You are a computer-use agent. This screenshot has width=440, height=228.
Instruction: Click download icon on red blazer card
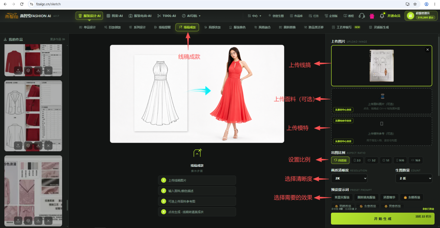point(38,70)
